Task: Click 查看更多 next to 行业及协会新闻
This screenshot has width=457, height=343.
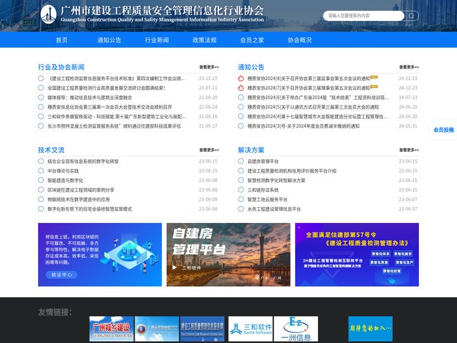Action: [209, 67]
